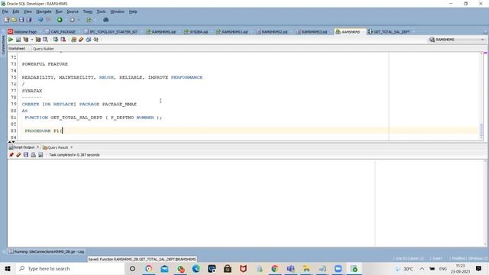Click the green Run circle icon in main toolbar
This screenshot has height=275, width=489.
coord(60,20)
